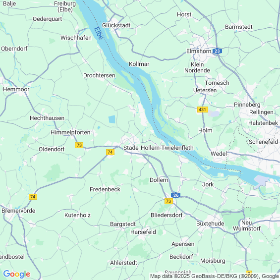Click the Hollern-Twielenfleth label
Image resolution: width=280 pixels, height=280 pixels.
coord(167,148)
